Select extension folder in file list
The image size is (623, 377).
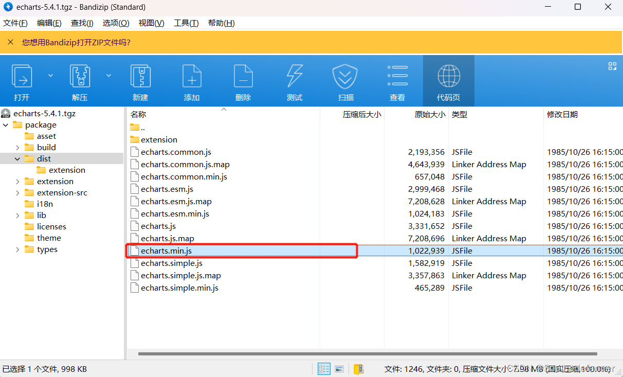click(154, 139)
